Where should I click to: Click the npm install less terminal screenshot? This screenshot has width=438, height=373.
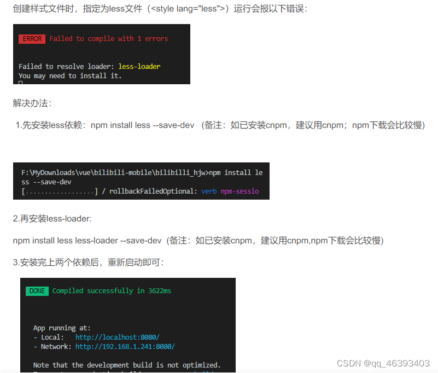(x=139, y=182)
